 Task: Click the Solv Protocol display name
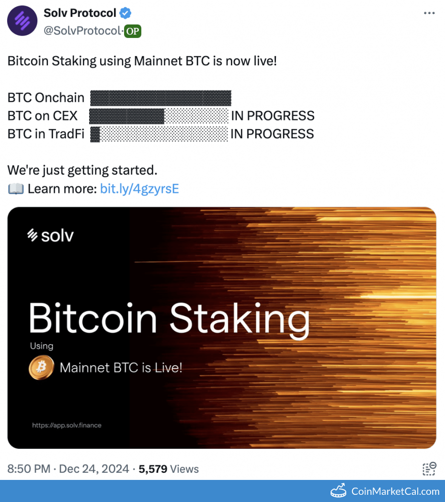(80, 13)
